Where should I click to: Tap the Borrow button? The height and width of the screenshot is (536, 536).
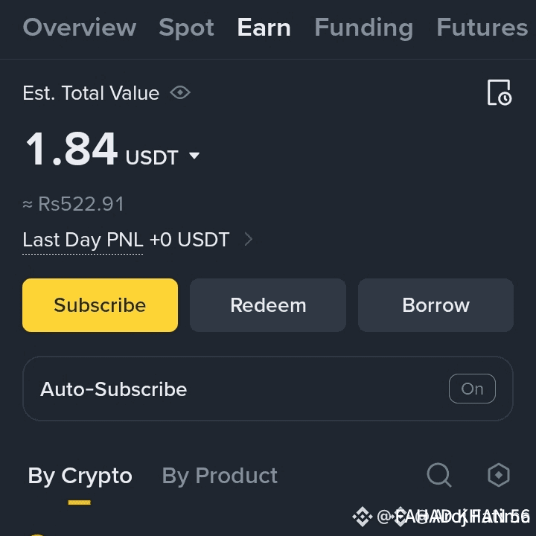pyautogui.click(x=435, y=305)
